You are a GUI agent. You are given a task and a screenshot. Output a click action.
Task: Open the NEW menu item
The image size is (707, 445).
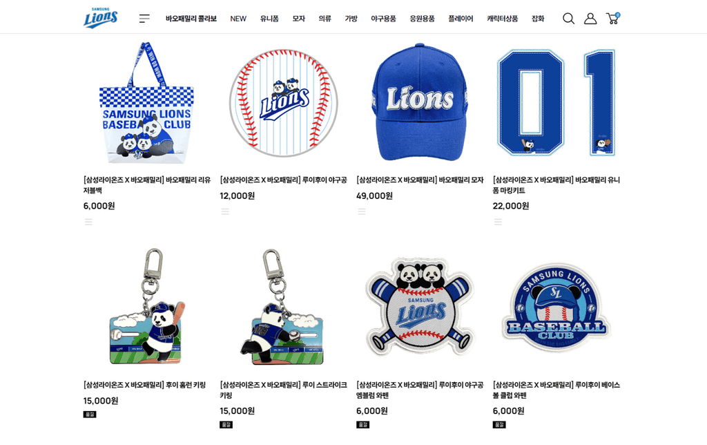pos(238,19)
